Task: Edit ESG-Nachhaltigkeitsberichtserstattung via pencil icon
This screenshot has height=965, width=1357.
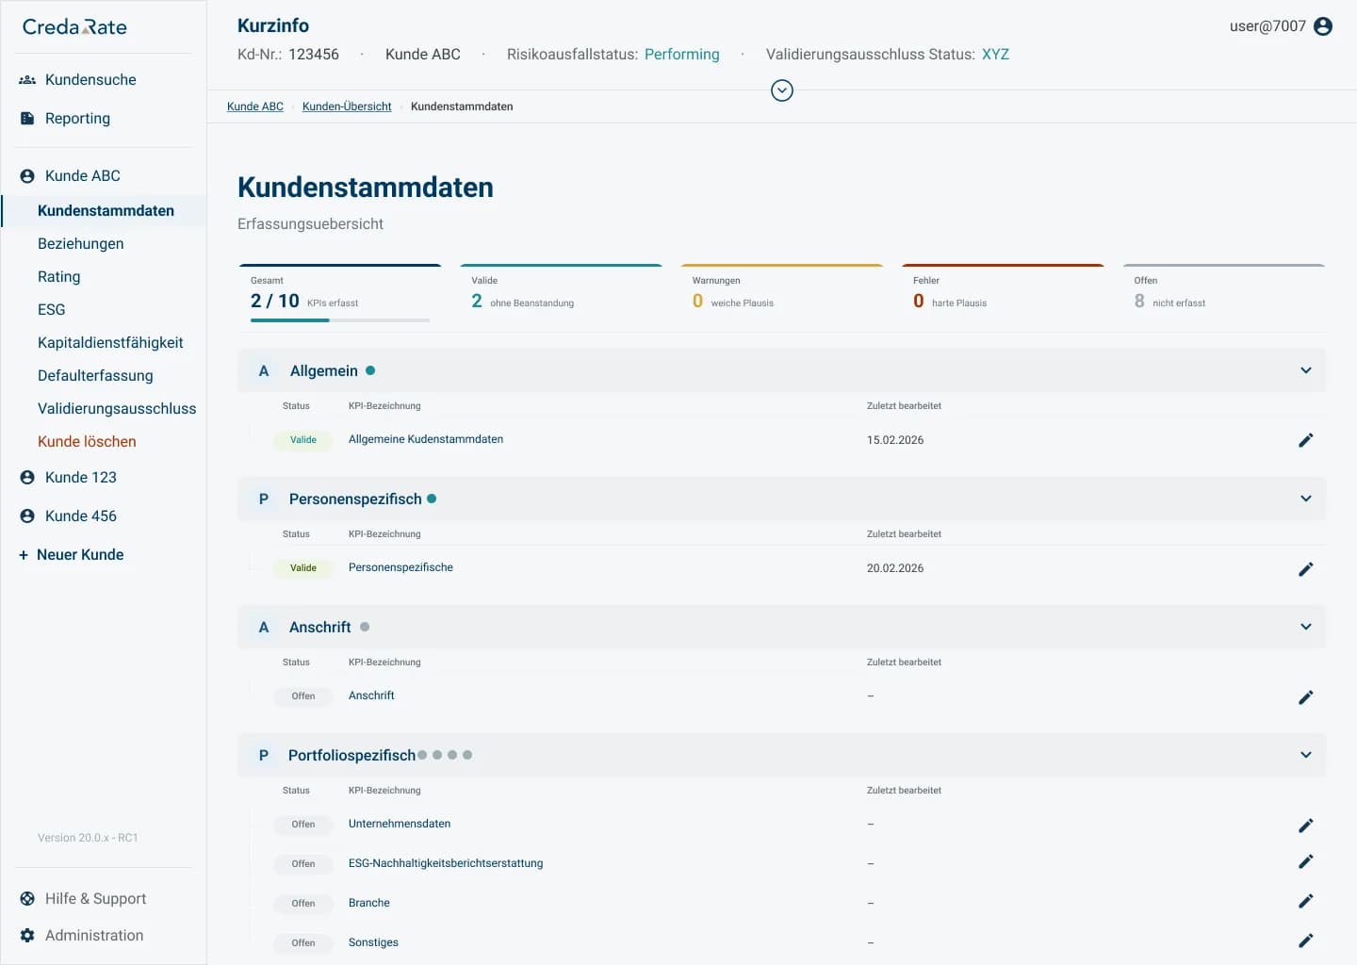Action: (1306, 861)
